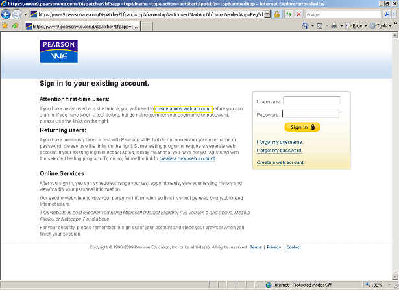Open the Privacy footer link
399x290 pixels.
click(x=274, y=247)
